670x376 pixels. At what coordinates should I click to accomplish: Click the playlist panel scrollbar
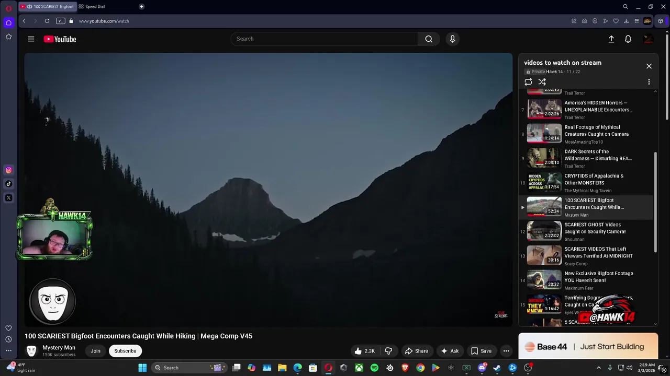(655, 203)
